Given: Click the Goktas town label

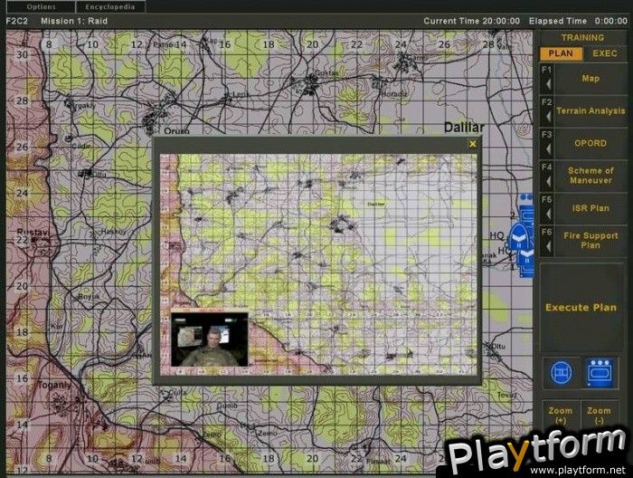Looking at the screenshot, I should pyautogui.click(x=326, y=73).
